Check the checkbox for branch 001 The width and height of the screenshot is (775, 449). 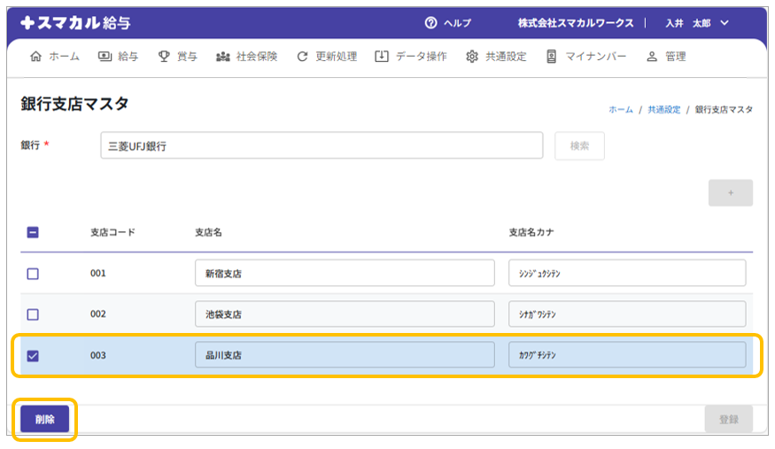pos(33,274)
